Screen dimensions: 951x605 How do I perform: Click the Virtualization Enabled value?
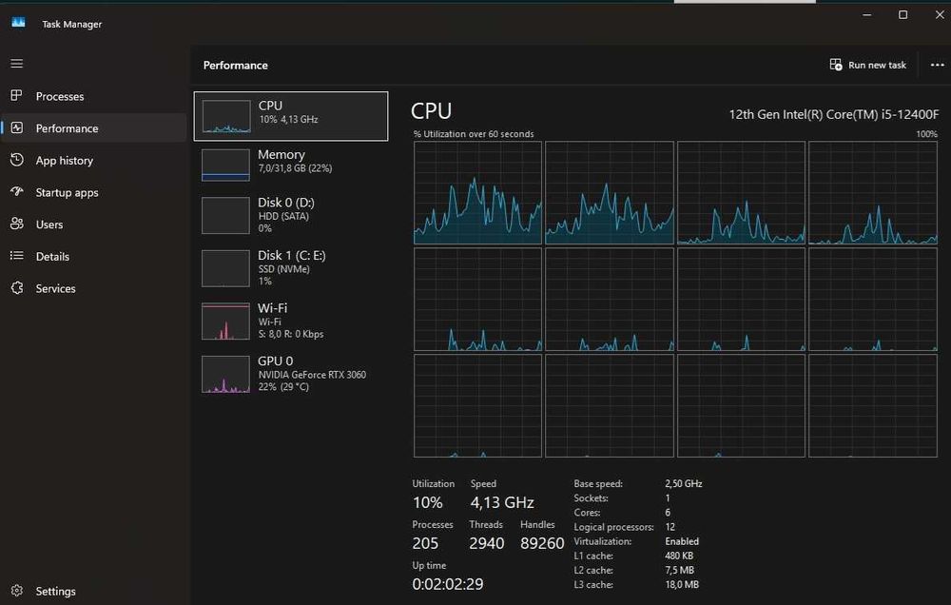(682, 541)
